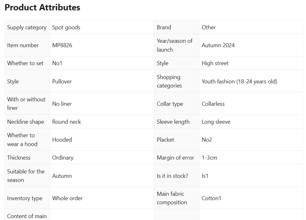
Task: Select the Placket label
Action: pyautogui.click(x=165, y=140)
